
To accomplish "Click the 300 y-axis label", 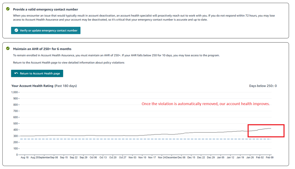I will [15, 136].
